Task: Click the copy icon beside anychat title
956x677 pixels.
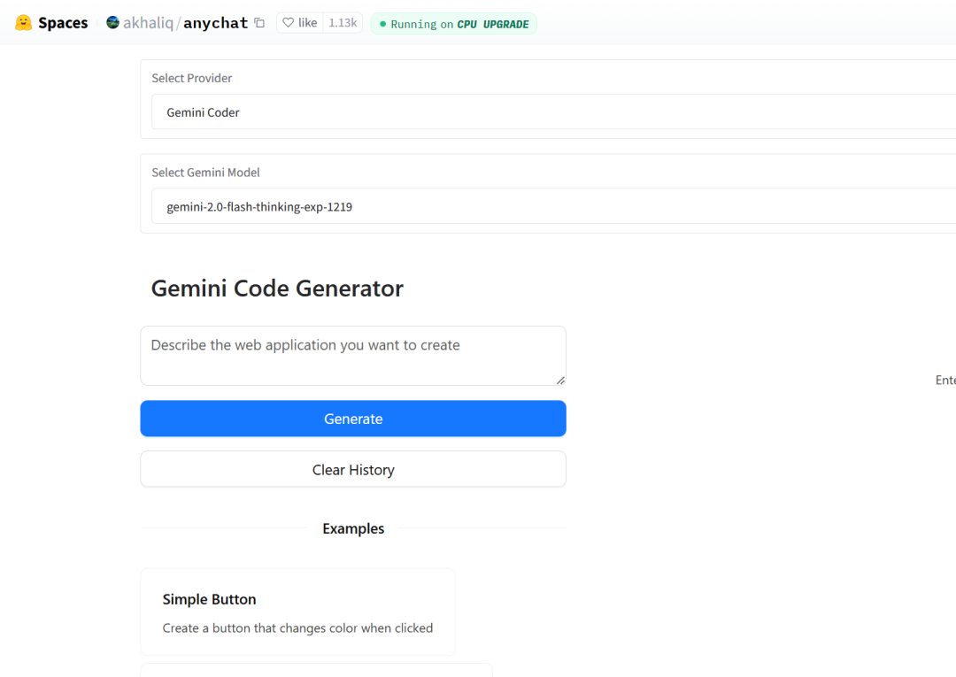Action: (258, 23)
